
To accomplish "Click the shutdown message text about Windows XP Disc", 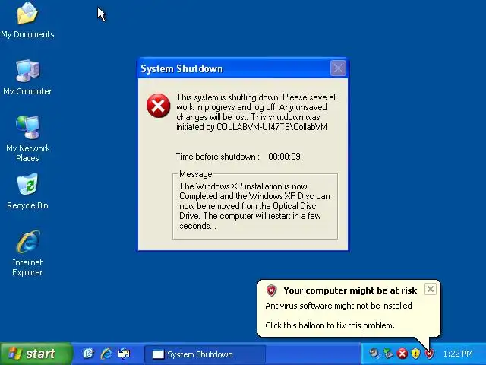I will click(x=254, y=206).
